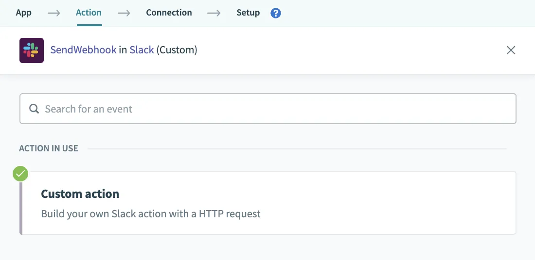Viewport: 535px width, 260px height.
Task: Focus the Search for an event field
Action: coord(272,109)
